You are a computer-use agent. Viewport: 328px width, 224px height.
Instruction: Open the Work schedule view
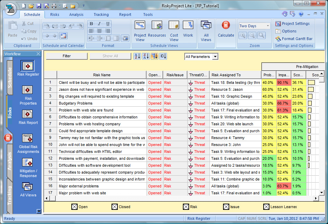[188, 29]
